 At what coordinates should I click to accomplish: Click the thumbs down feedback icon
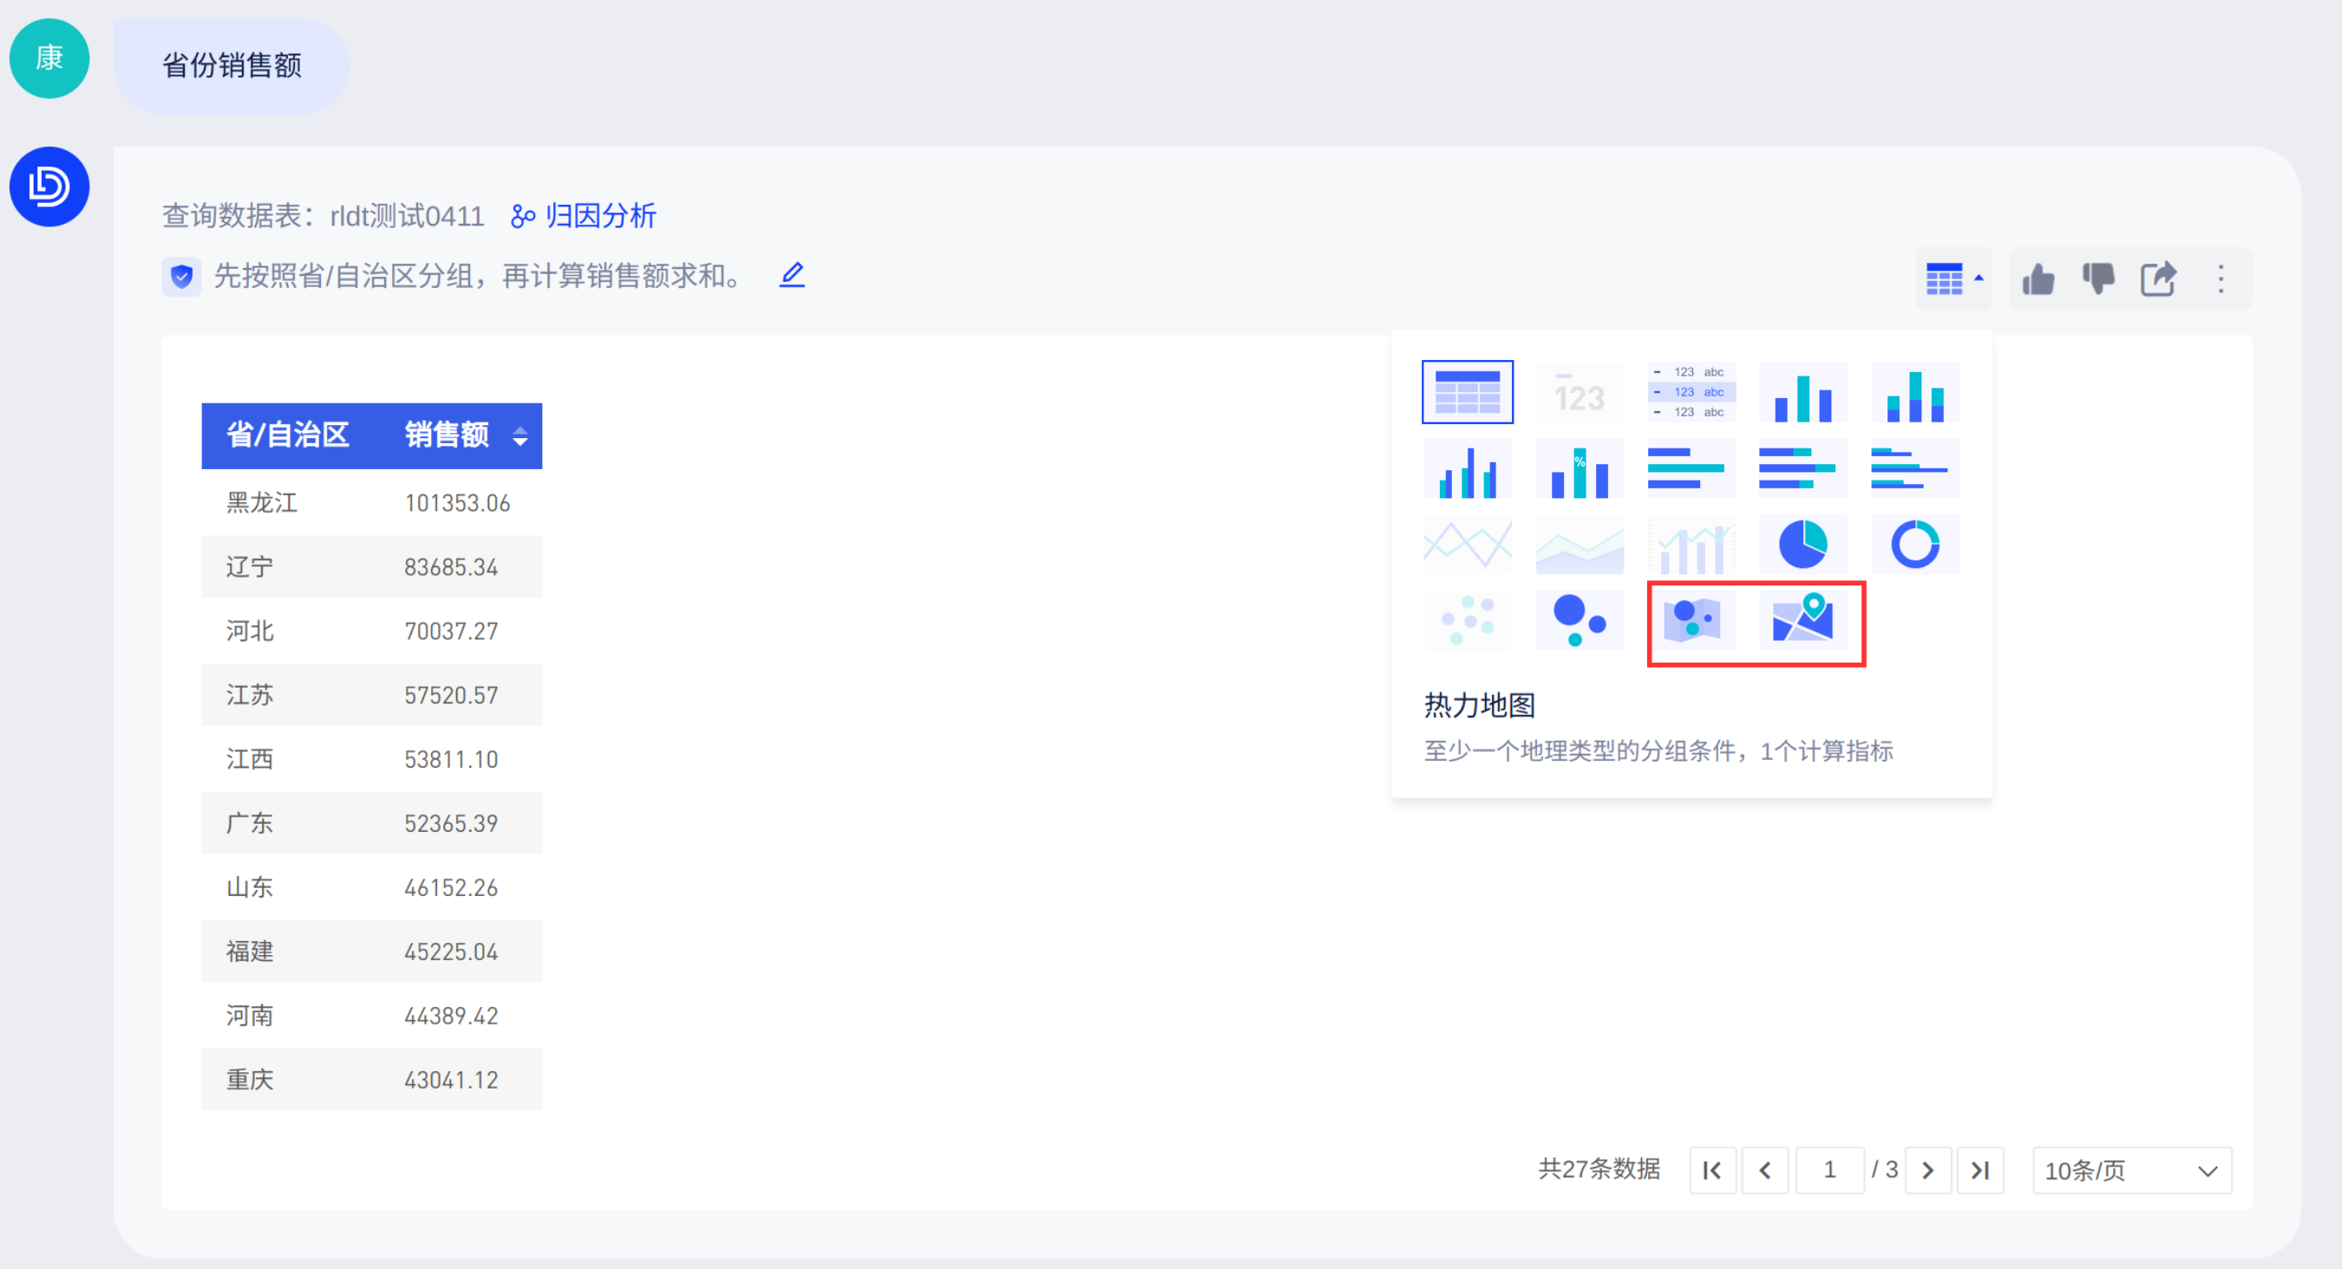click(x=2098, y=279)
